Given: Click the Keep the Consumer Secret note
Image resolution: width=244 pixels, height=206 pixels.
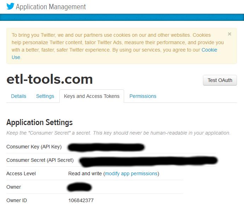Looking at the screenshot, I should tap(118, 133).
